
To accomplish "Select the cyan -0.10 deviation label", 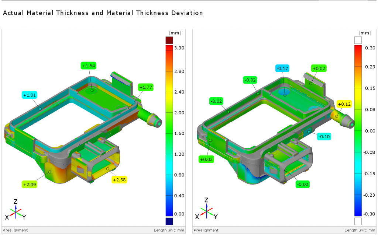I will pyautogui.click(x=324, y=136).
